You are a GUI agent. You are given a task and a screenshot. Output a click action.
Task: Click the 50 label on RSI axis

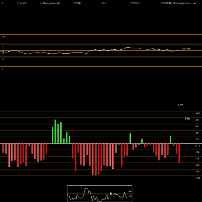click(3, 53)
